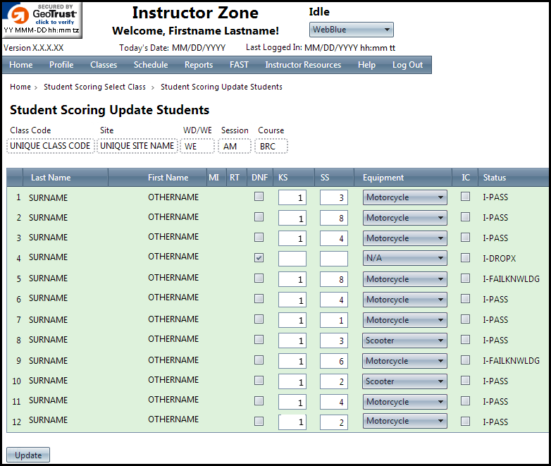Viewport: 551px width, 466px height.
Task: Open the Instructor Resources menu
Action: click(303, 65)
